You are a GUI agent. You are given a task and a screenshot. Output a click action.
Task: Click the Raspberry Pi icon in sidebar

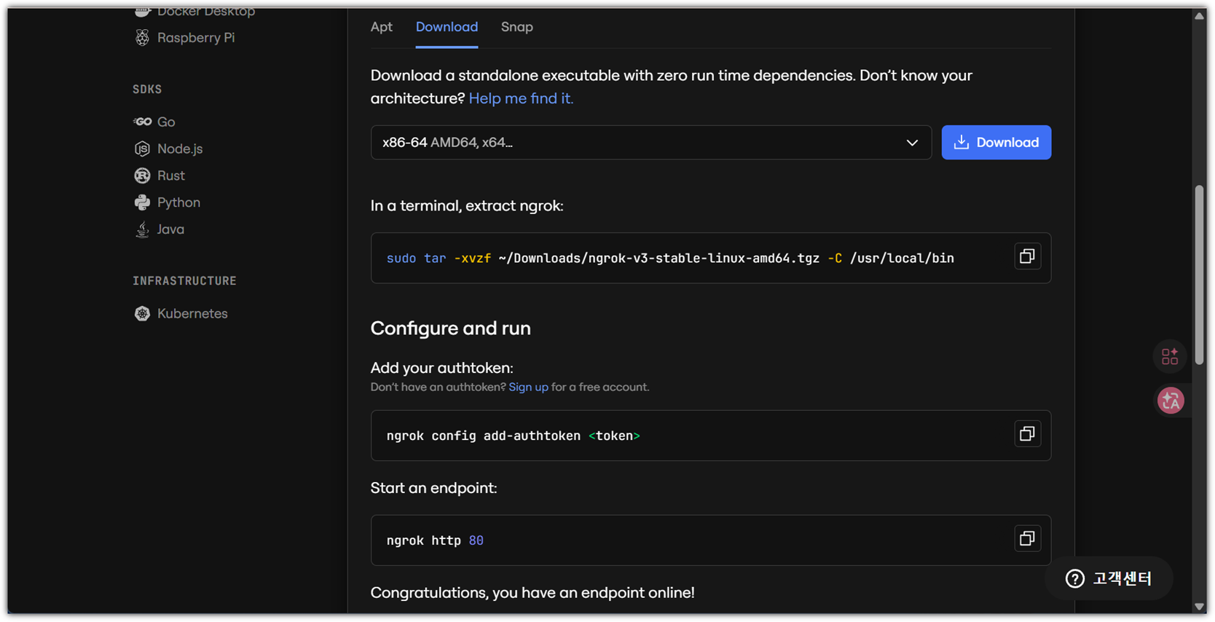pos(142,38)
